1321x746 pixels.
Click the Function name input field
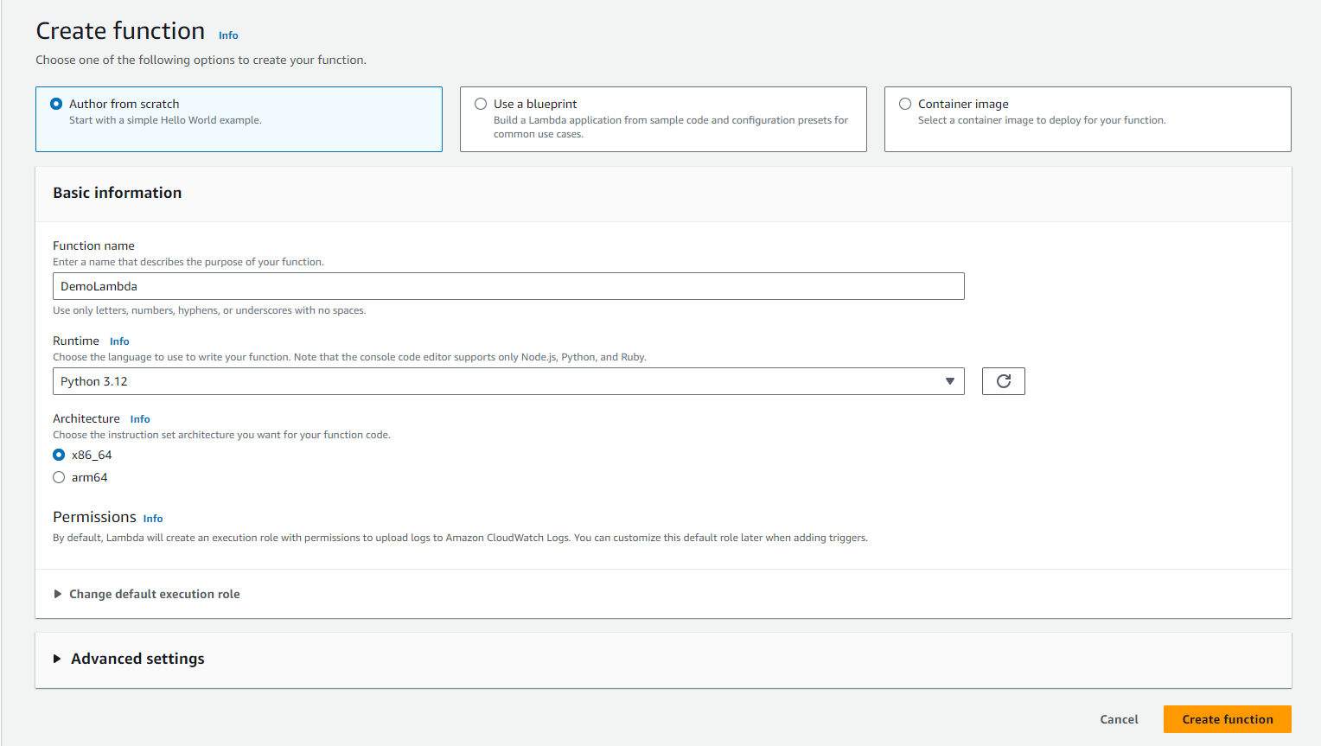click(508, 286)
